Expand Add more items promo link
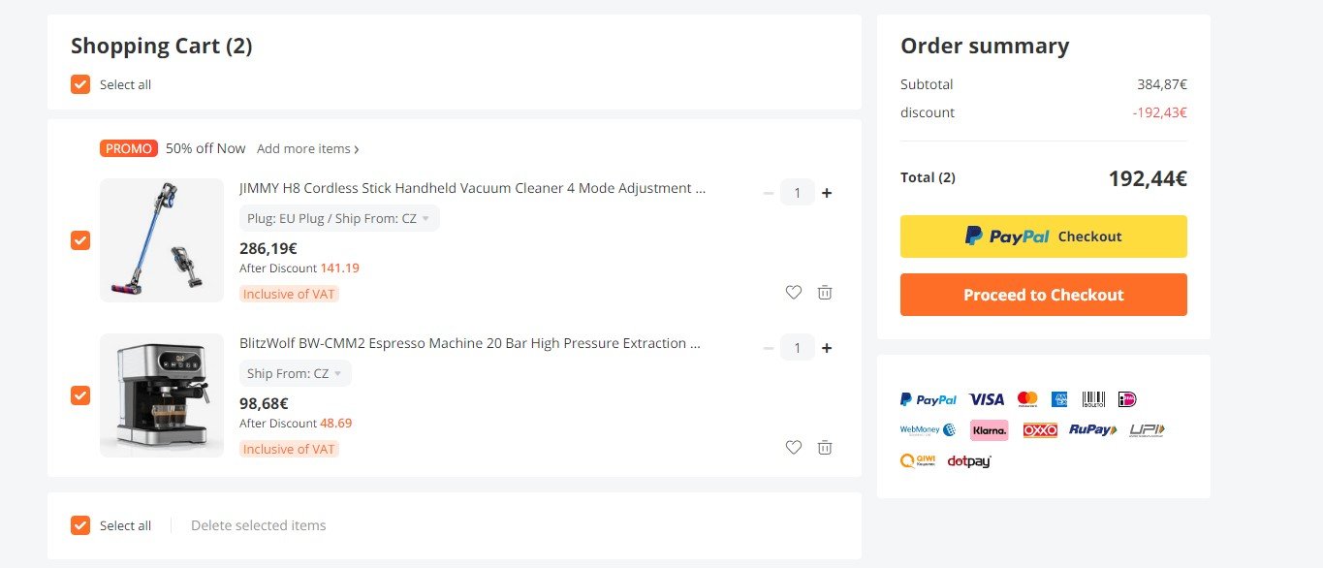1323x568 pixels. [x=308, y=148]
